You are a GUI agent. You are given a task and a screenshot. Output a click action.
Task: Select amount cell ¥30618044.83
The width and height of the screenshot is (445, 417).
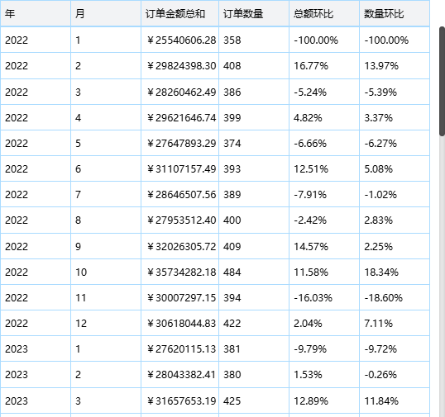pyautogui.click(x=180, y=323)
